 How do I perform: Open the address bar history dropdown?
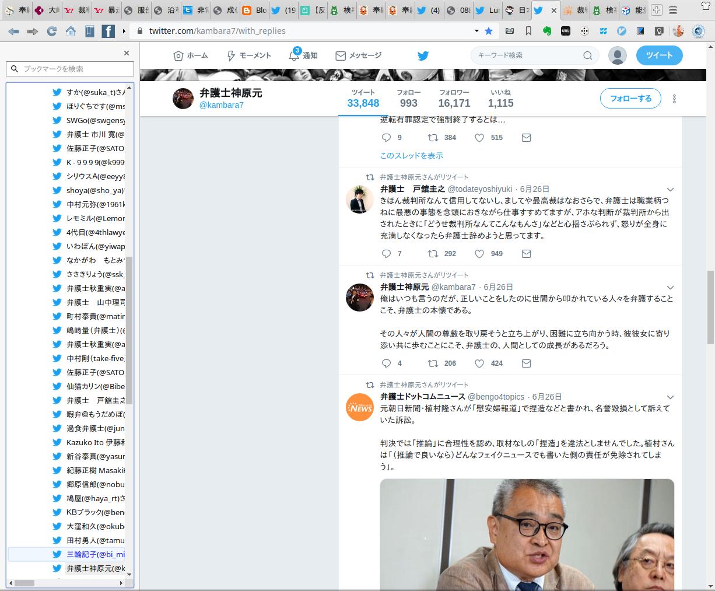tap(476, 31)
